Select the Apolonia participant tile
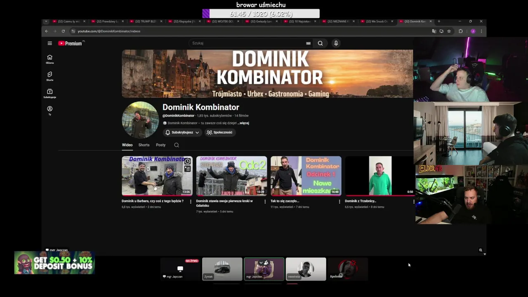This screenshot has height=297, width=528. point(348,269)
